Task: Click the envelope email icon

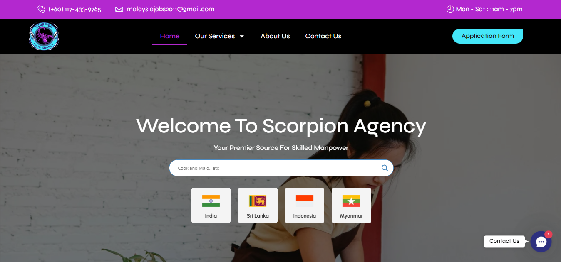Action: click(x=119, y=9)
